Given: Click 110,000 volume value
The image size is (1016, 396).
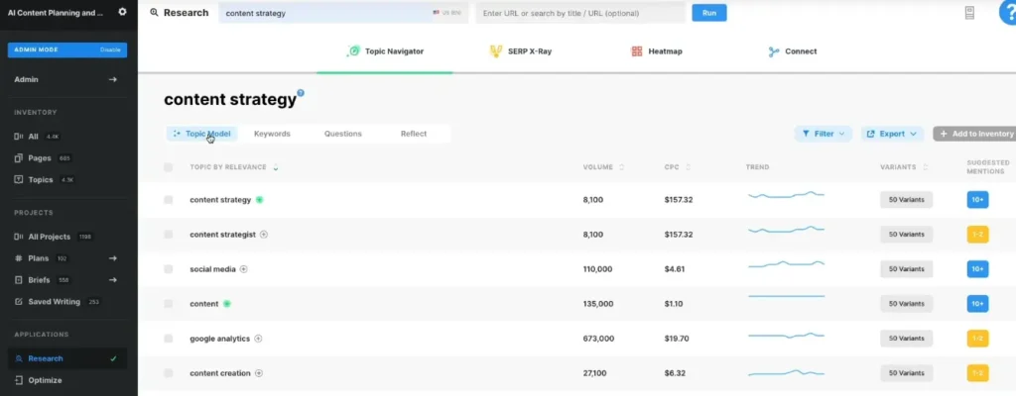Looking at the screenshot, I should (x=597, y=269).
